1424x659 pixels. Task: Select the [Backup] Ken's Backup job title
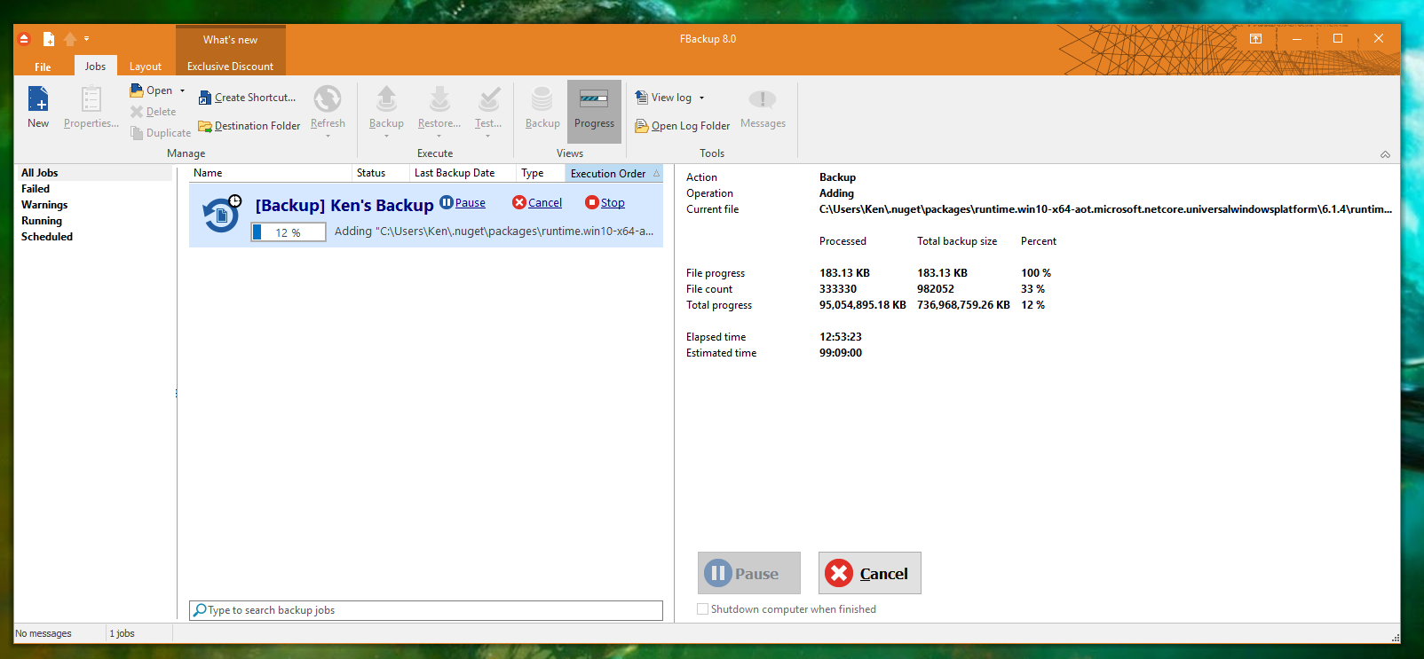tap(344, 205)
